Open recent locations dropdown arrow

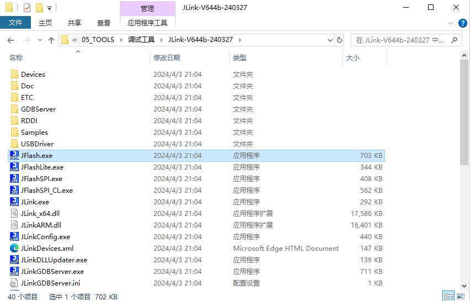pyautogui.click(x=40, y=40)
